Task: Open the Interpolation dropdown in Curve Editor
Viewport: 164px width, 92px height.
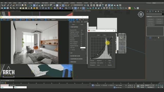Action: click(x=101, y=63)
